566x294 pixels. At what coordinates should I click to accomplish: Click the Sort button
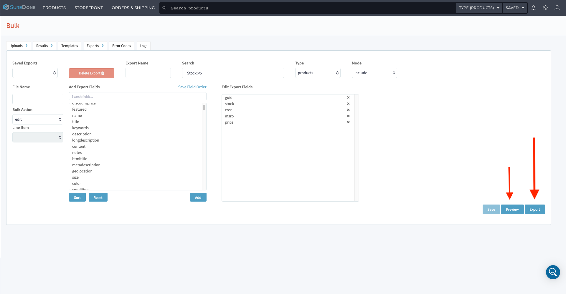77,197
